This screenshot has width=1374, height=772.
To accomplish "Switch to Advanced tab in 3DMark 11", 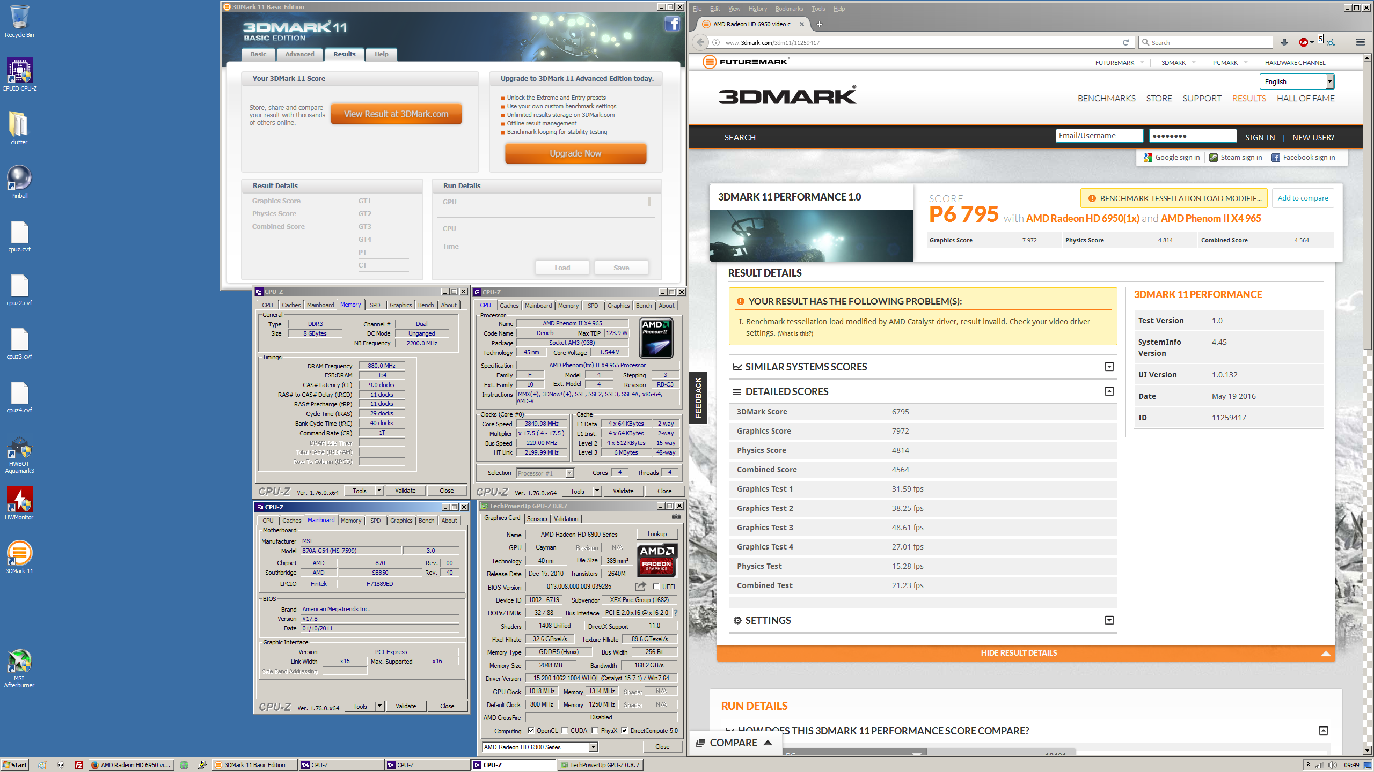I will tap(299, 54).
